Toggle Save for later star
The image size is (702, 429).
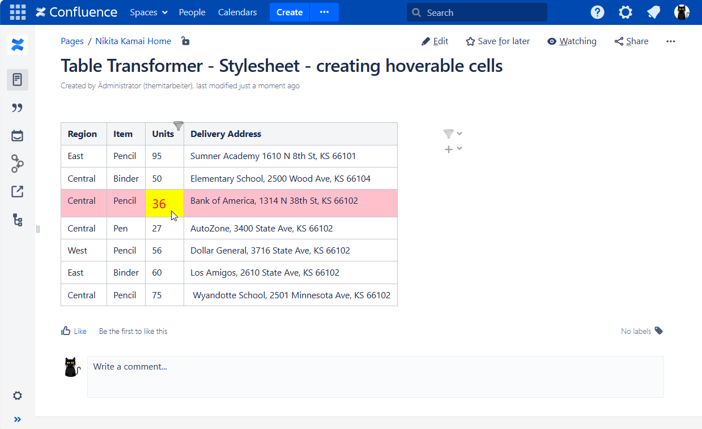click(x=497, y=41)
